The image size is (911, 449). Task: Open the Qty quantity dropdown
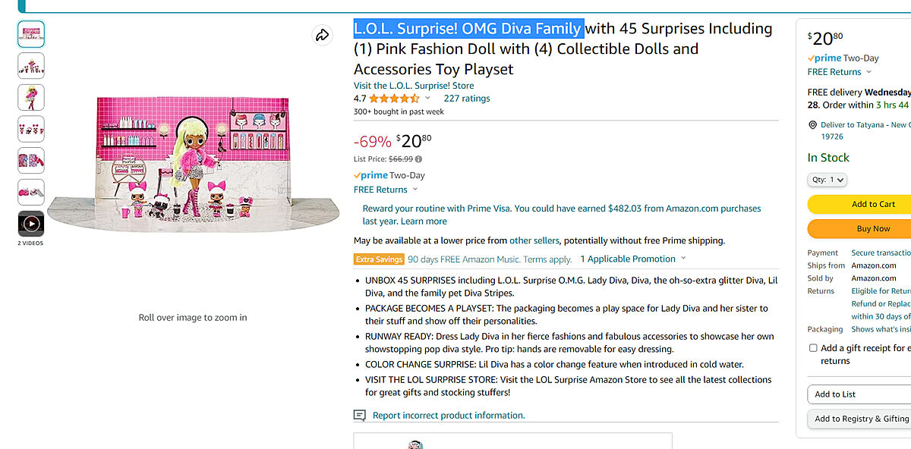click(827, 180)
